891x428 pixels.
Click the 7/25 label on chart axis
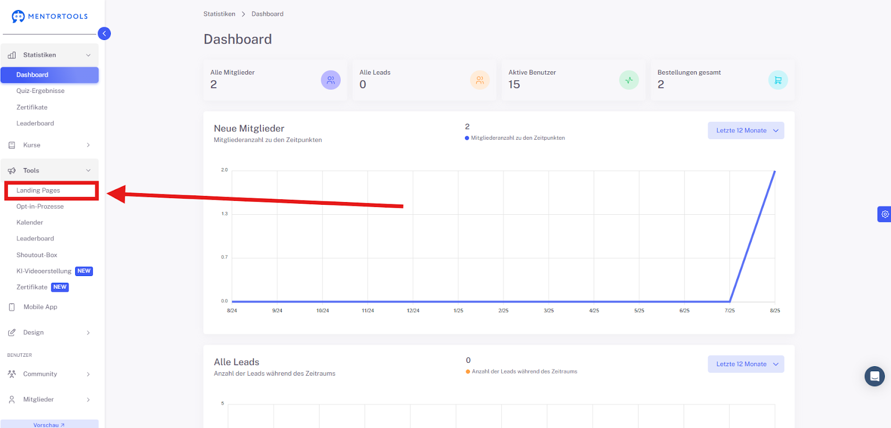pyautogui.click(x=730, y=311)
